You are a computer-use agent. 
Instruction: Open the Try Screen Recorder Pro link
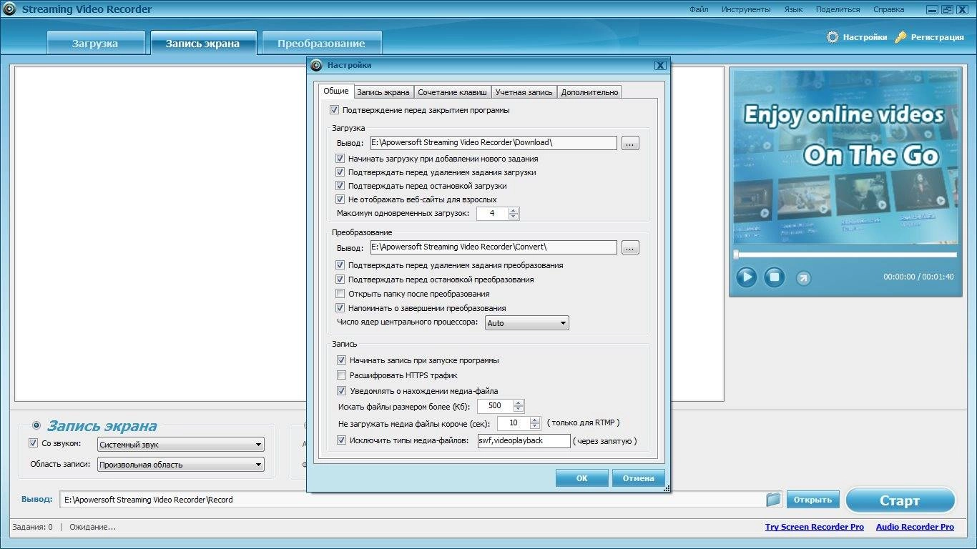(x=814, y=527)
